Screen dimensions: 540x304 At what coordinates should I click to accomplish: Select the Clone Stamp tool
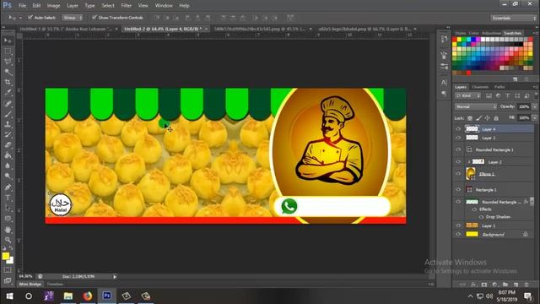8,124
